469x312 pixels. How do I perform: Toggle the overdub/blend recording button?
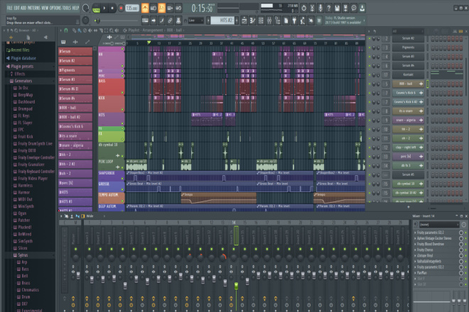[x=170, y=9]
